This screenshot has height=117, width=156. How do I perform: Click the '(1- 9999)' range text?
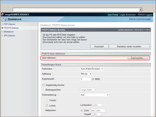96,79
